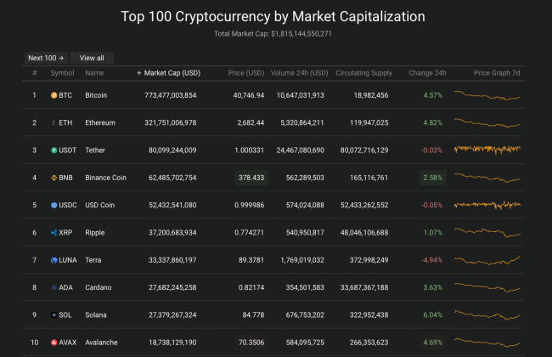This screenshot has width=552, height=357.
Task: Click Avalanche price 70.3506
Action: (251, 343)
